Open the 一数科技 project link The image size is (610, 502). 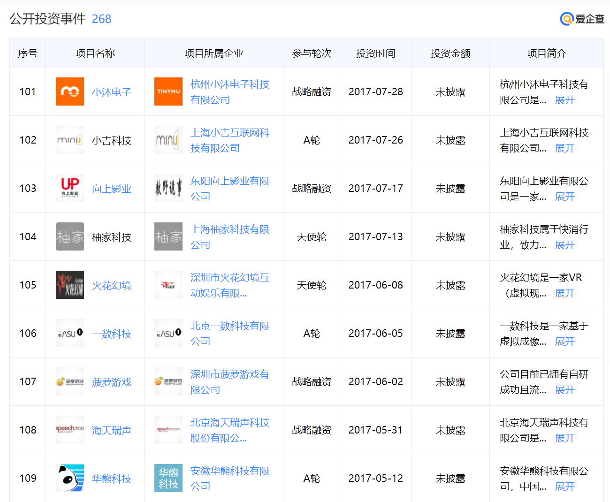pos(111,334)
